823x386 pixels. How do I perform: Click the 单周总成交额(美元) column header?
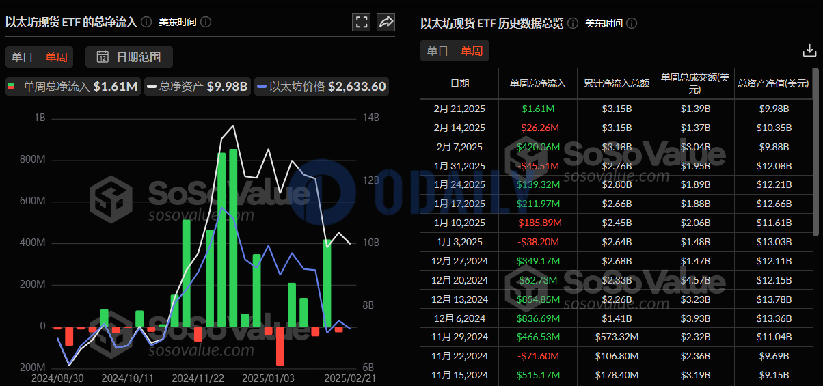695,83
